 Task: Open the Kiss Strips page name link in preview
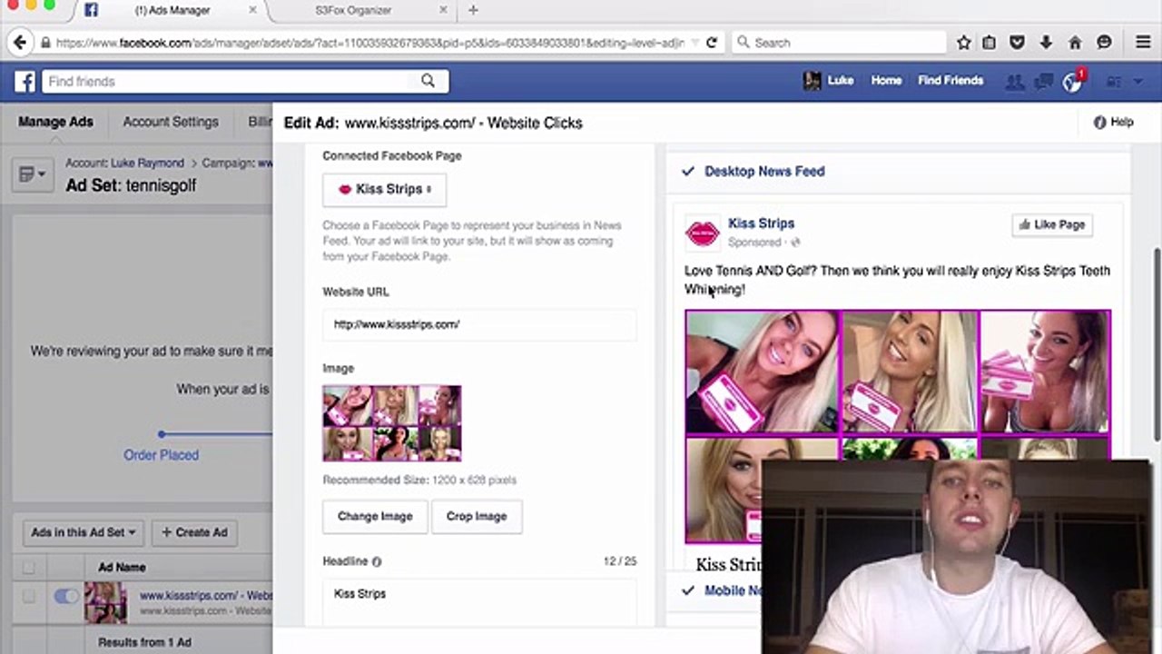pyautogui.click(x=761, y=223)
